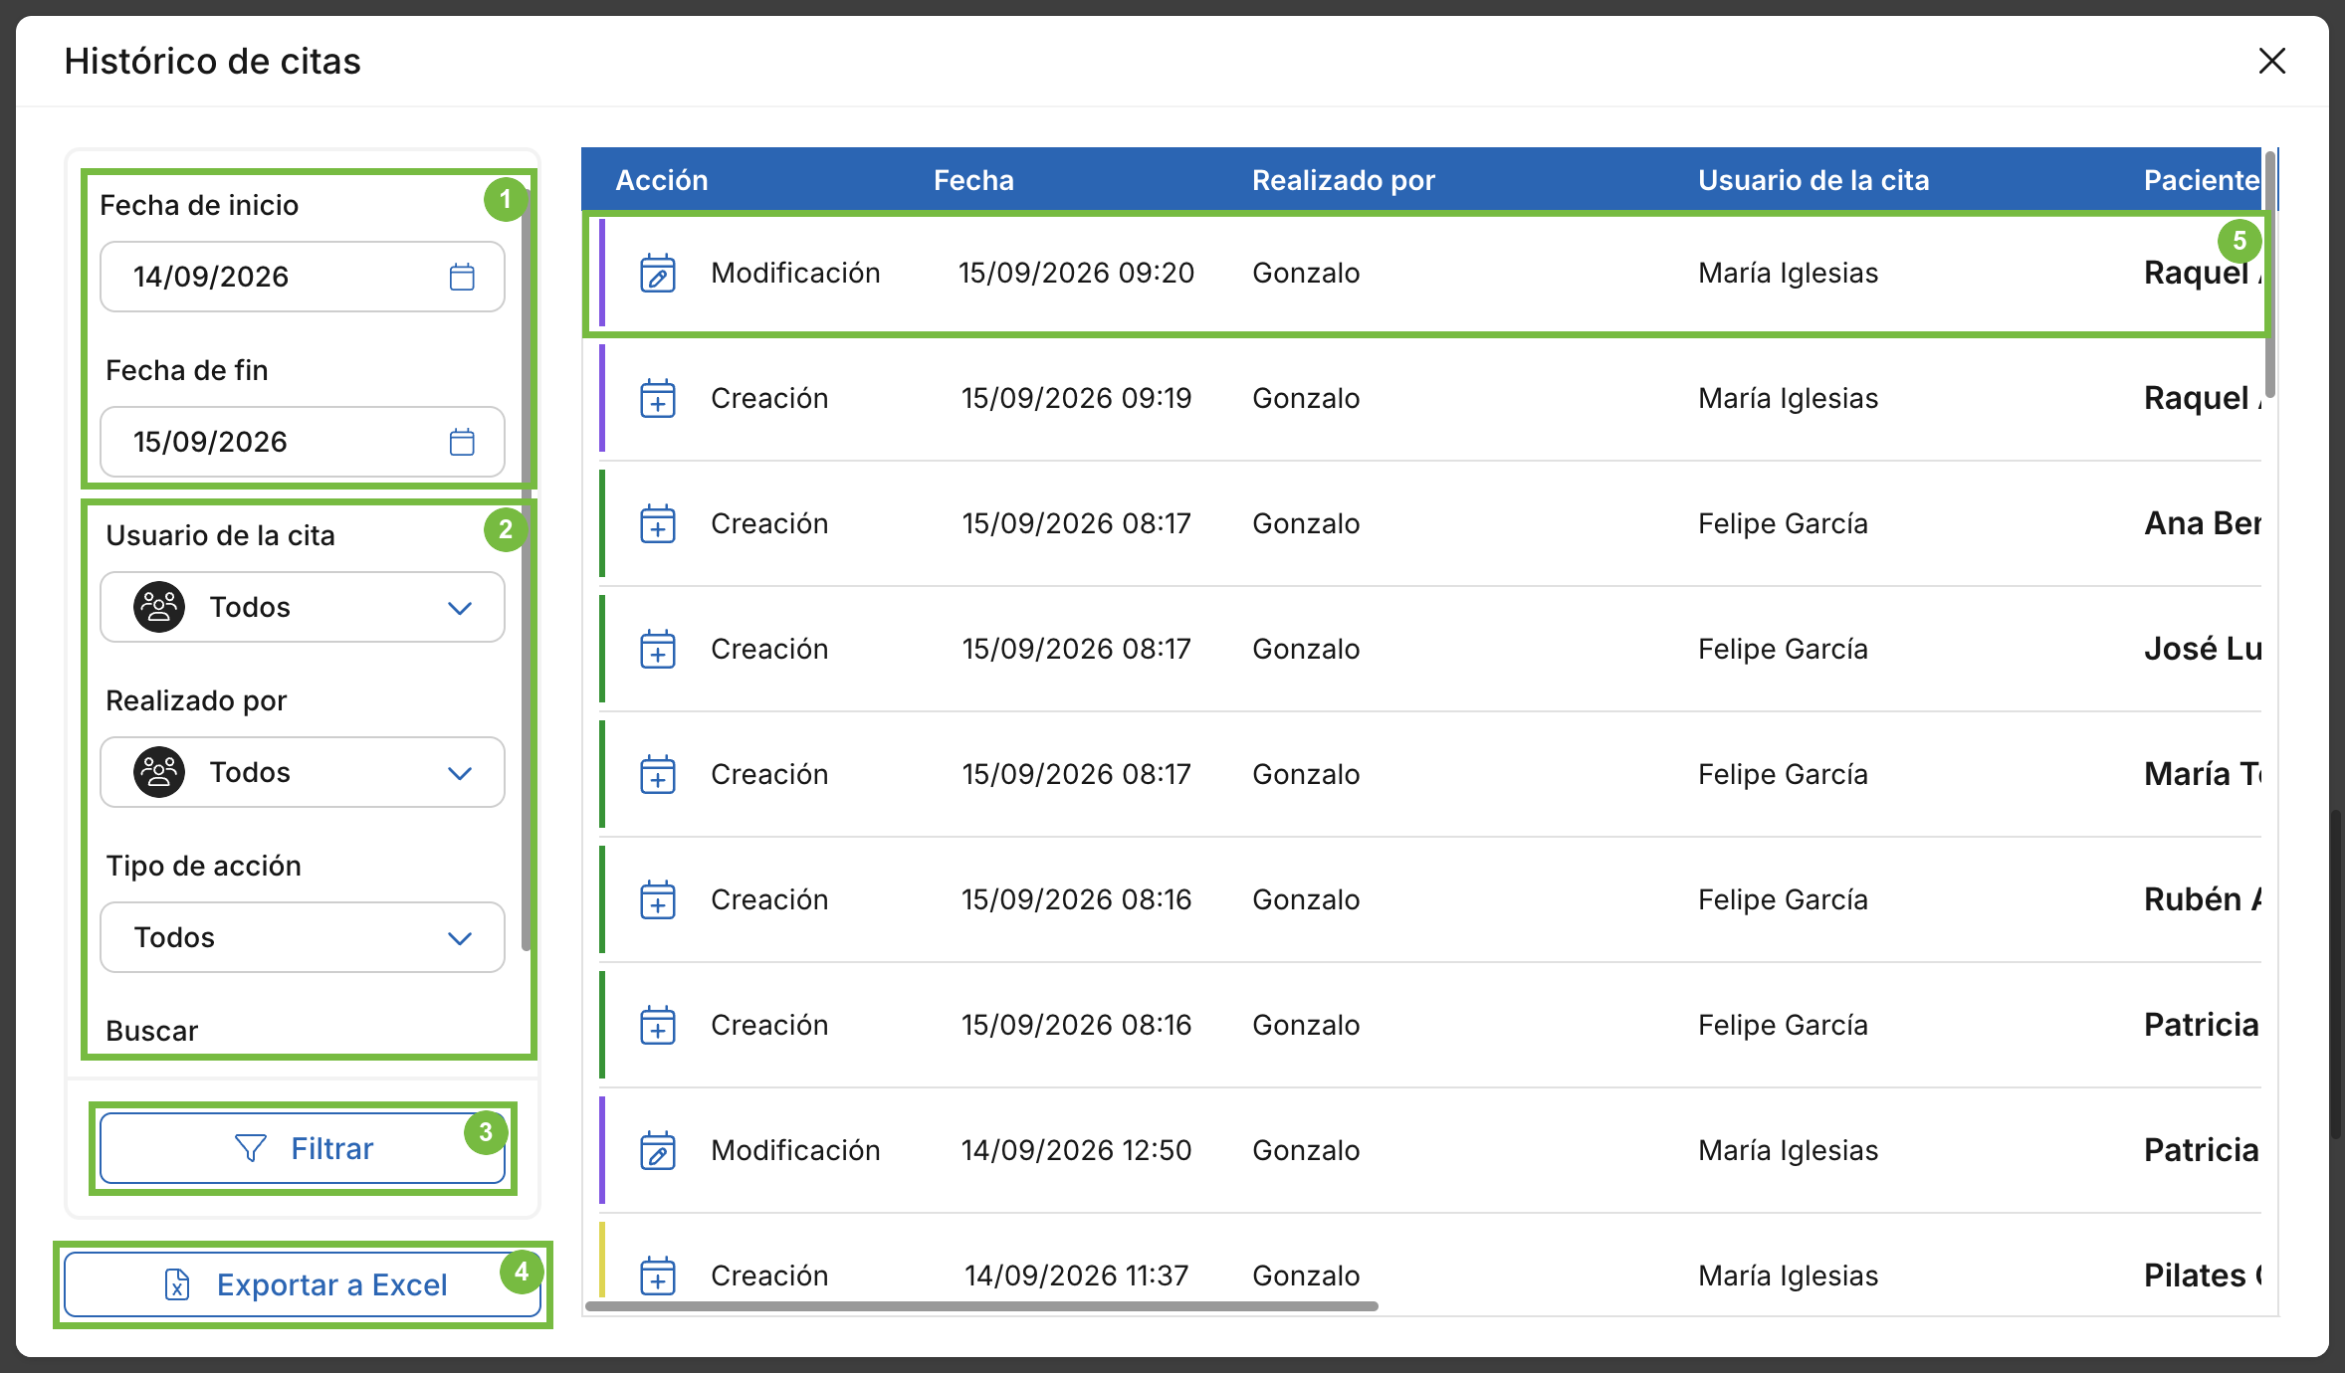This screenshot has height=1373, width=2345.
Task: Click the add-calendar icon in the José Lu row
Action: coord(658,650)
